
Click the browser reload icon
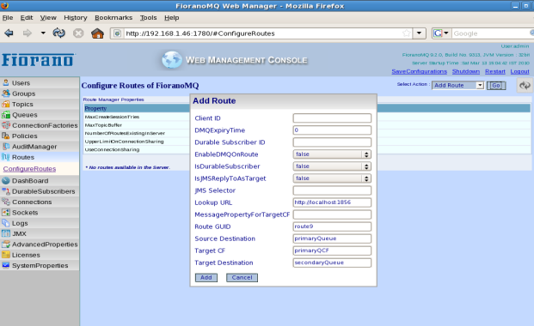point(59,33)
